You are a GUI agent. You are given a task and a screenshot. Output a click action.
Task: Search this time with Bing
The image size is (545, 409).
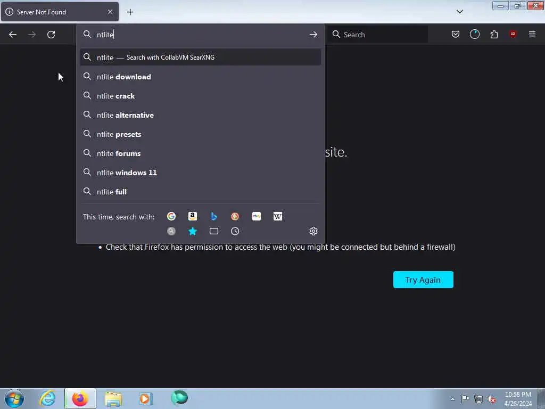pos(214,216)
